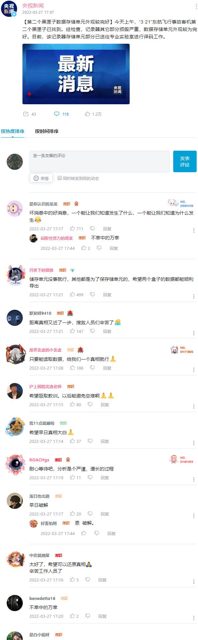Open the 表情 emoji picker
The image size is (198, 640).
(x=41, y=178)
